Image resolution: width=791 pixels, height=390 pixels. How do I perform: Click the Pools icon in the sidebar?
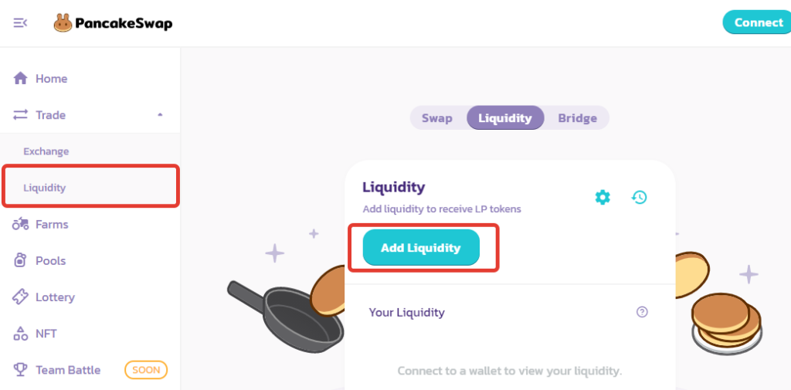pyautogui.click(x=21, y=261)
